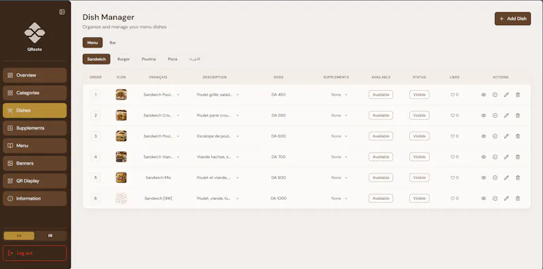Click order number field 4
The height and width of the screenshot is (269, 543).
click(x=96, y=157)
